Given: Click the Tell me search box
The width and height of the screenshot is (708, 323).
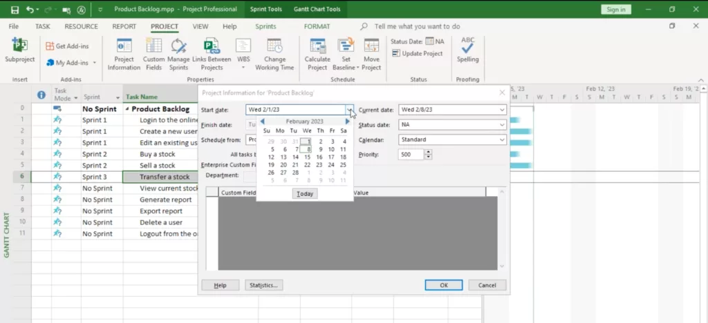Looking at the screenshot, I should 417,27.
